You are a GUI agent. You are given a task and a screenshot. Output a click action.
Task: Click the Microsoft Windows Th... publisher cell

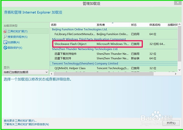[x=113, y=44]
